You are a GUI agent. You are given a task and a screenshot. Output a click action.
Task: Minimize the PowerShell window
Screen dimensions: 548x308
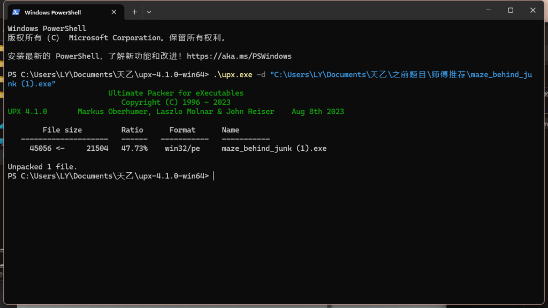pyautogui.click(x=488, y=10)
